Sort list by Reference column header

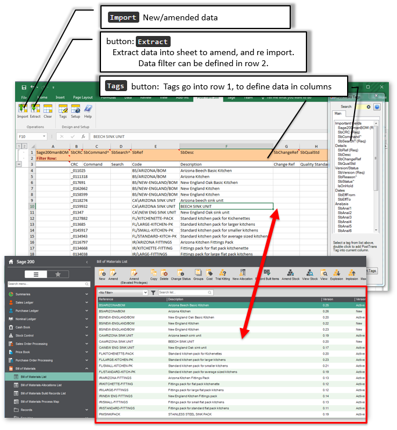pyautogui.click(x=132, y=299)
